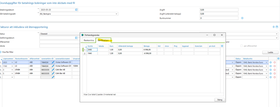Screen dimensions: 280x107
Task: Click Konto cell containing 1940
Action: pyautogui.click(x=92, y=53)
